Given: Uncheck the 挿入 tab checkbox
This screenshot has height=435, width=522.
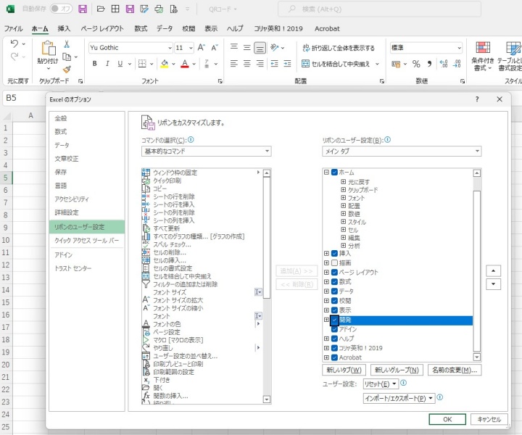Looking at the screenshot, I should (334, 253).
